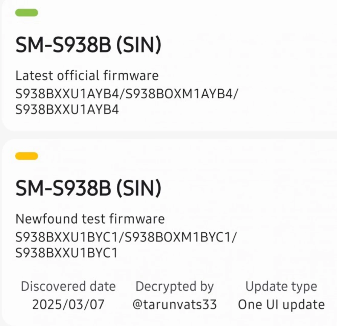Click the last-line S938BXXU1AYB4 official code
This screenshot has width=337, height=326.
point(67,110)
